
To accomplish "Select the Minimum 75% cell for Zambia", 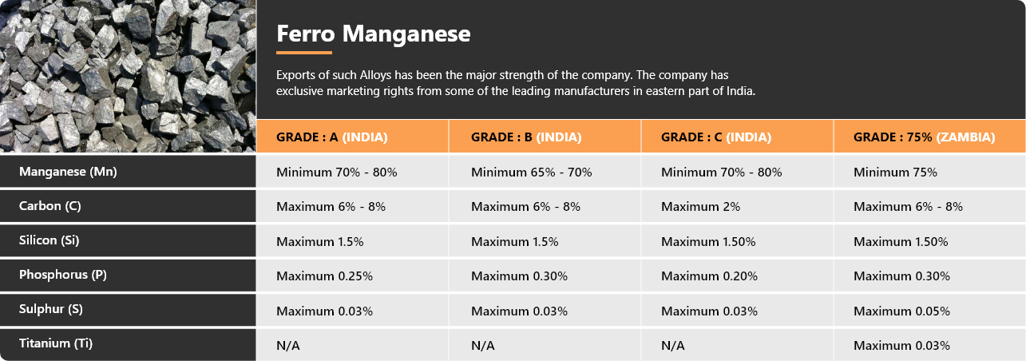I will click(x=929, y=172).
